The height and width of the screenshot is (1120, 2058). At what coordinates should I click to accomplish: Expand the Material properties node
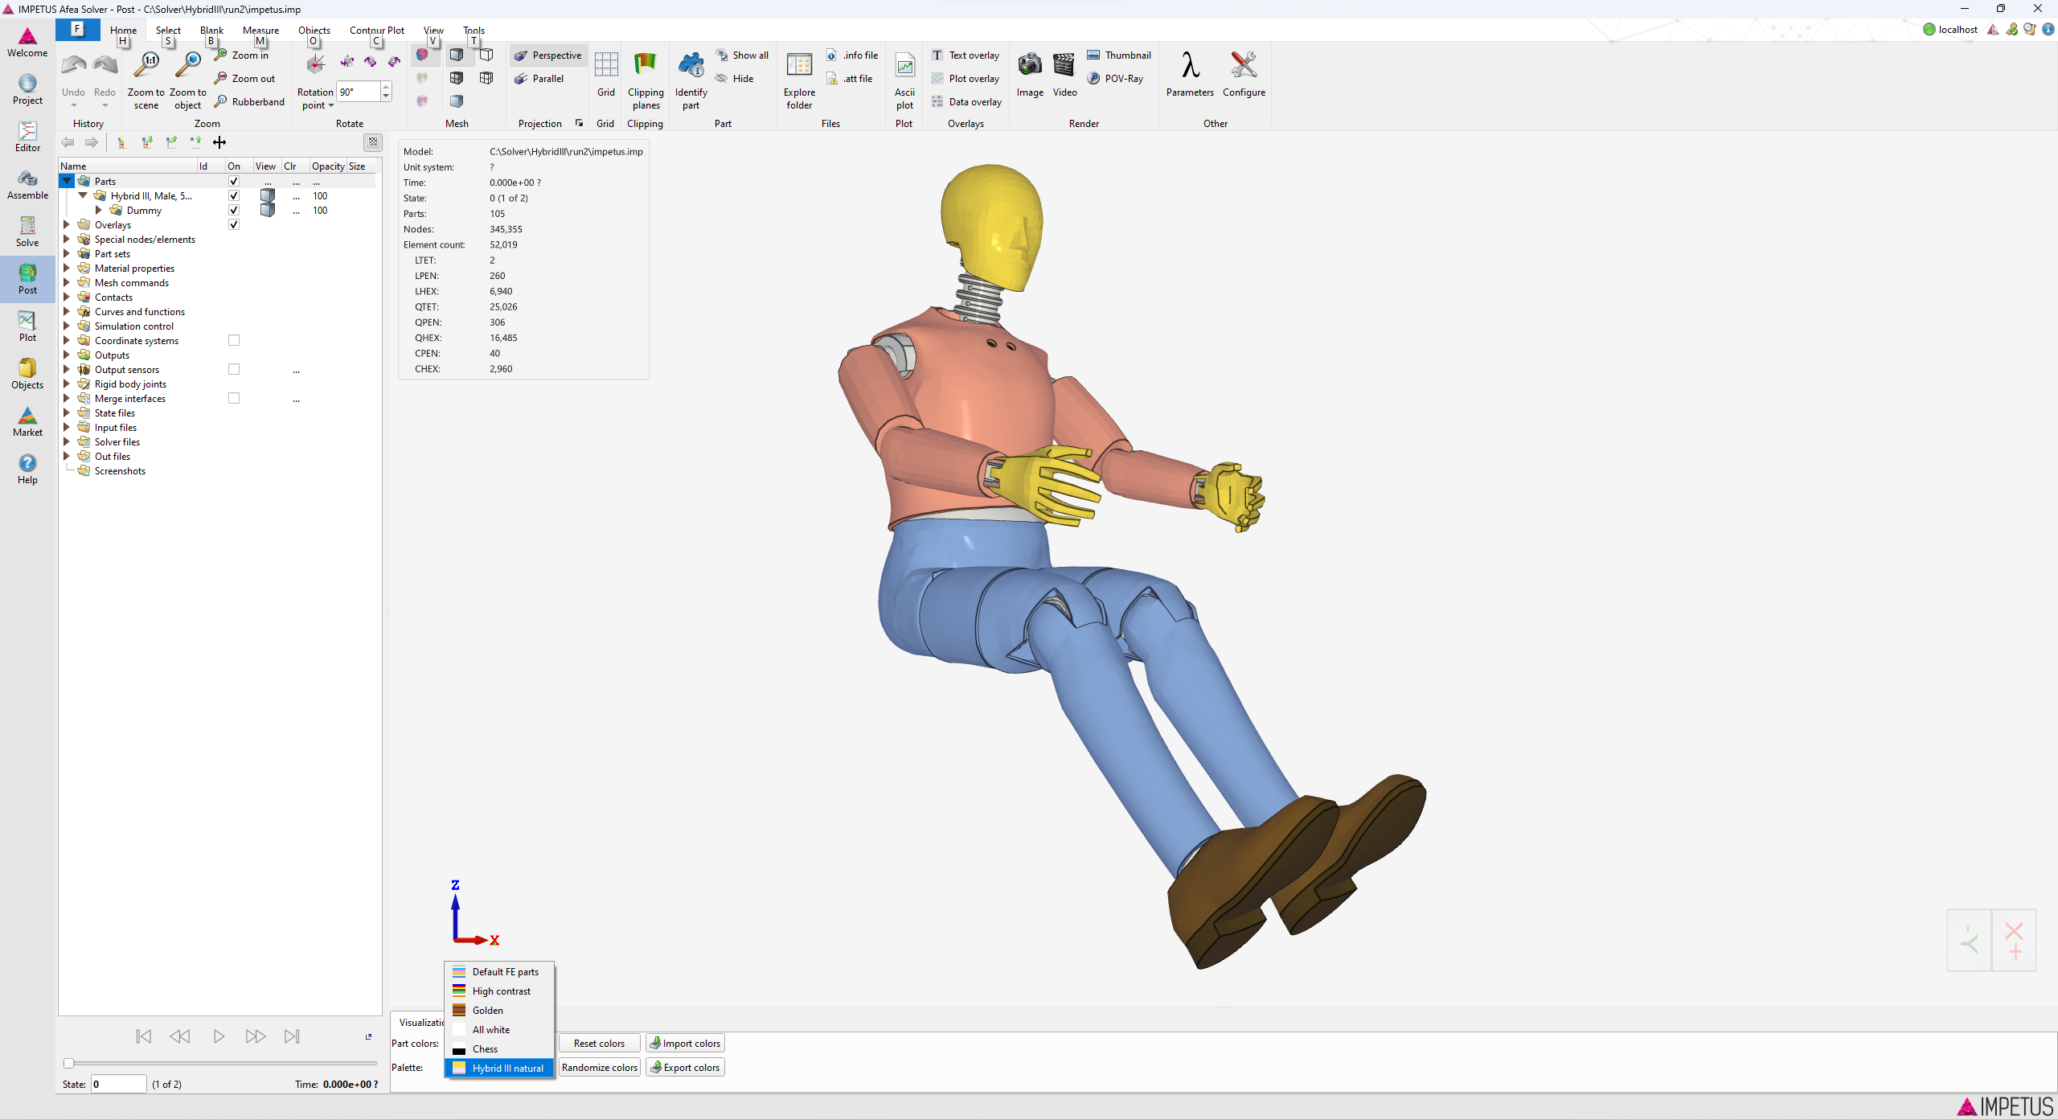[67, 269]
